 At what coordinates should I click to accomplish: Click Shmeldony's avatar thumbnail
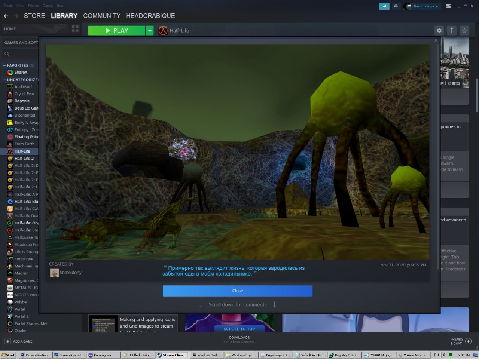coord(54,273)
